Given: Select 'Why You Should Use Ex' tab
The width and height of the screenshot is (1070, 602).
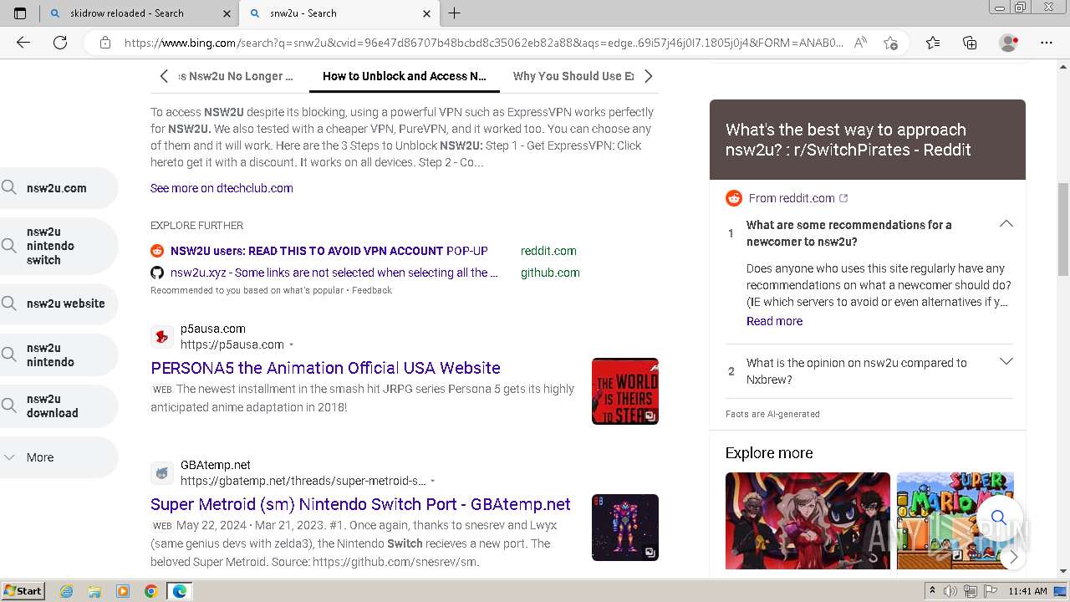Looking at the screenshot, I should pyautogui.click(x=573, y=76).
